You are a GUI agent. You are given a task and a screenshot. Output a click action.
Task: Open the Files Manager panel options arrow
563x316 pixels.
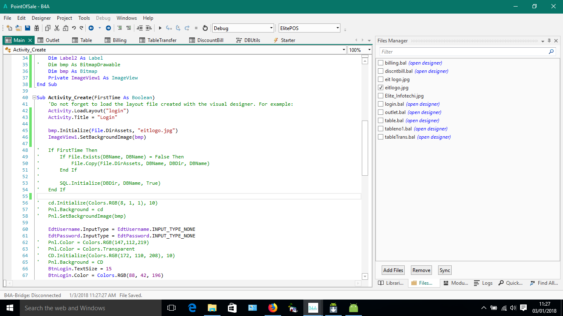pos(542,41)
